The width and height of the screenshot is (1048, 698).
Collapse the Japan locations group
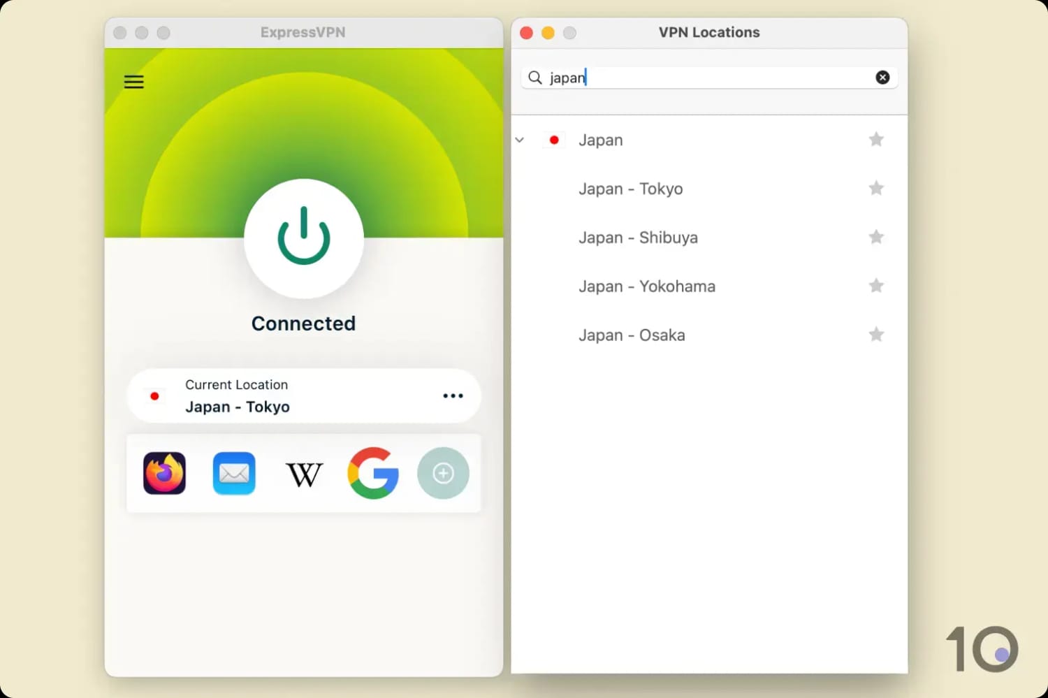pos(520,140)
